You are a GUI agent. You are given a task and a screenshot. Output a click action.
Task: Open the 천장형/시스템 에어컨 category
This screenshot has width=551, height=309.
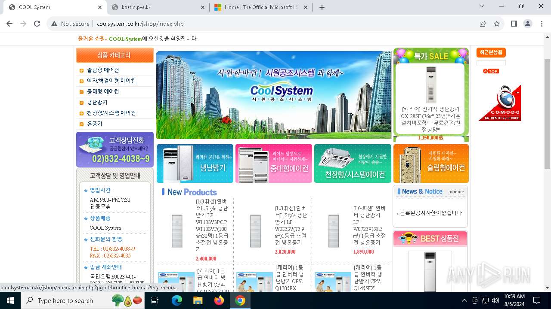pyautogui.click(x=111, y=113)
